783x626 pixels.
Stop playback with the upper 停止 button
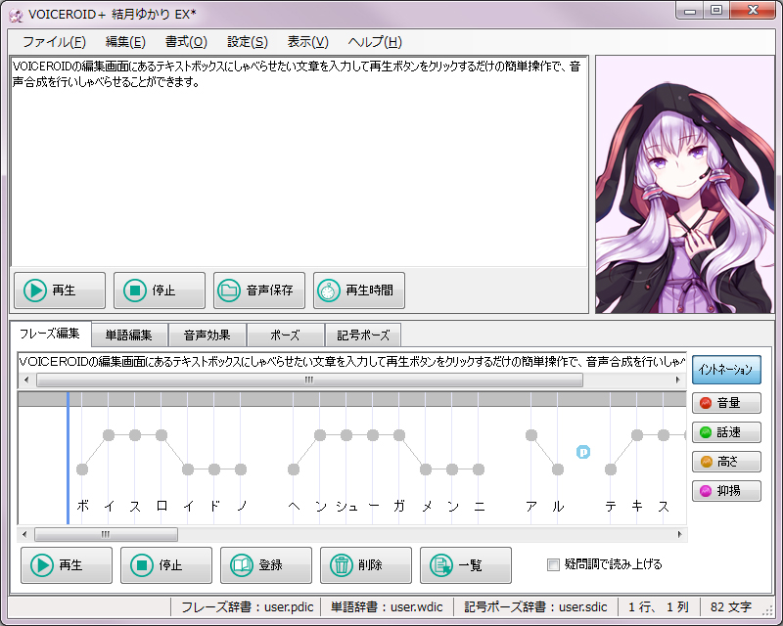point(160,291)
